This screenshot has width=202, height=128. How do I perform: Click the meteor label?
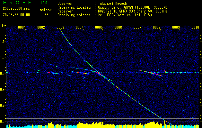point(46,10)
